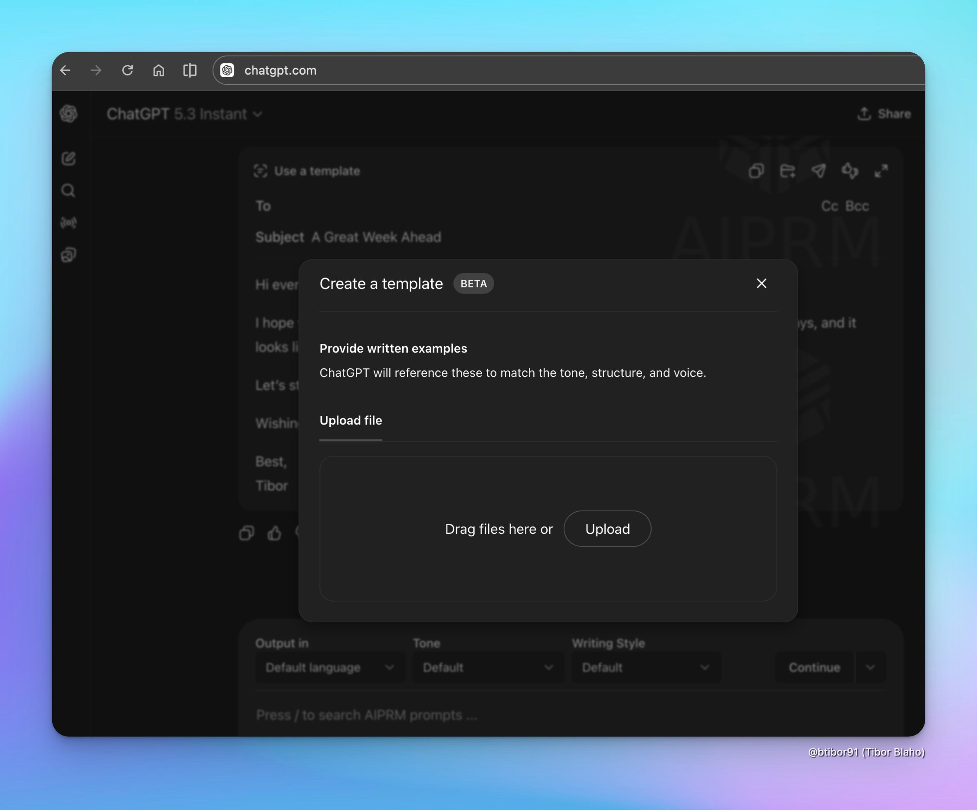Screen dimensions: 978x811
Task: Click the send (paper plane) icon on the card
Action: [819, 171]
